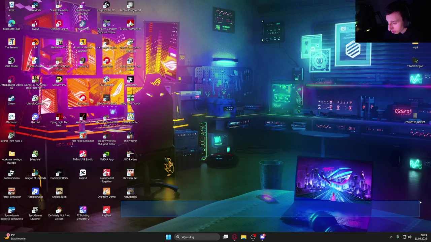Open the volume speaker tray icon
The height and width of the screenshot is (242, 431).
(409, 237)
